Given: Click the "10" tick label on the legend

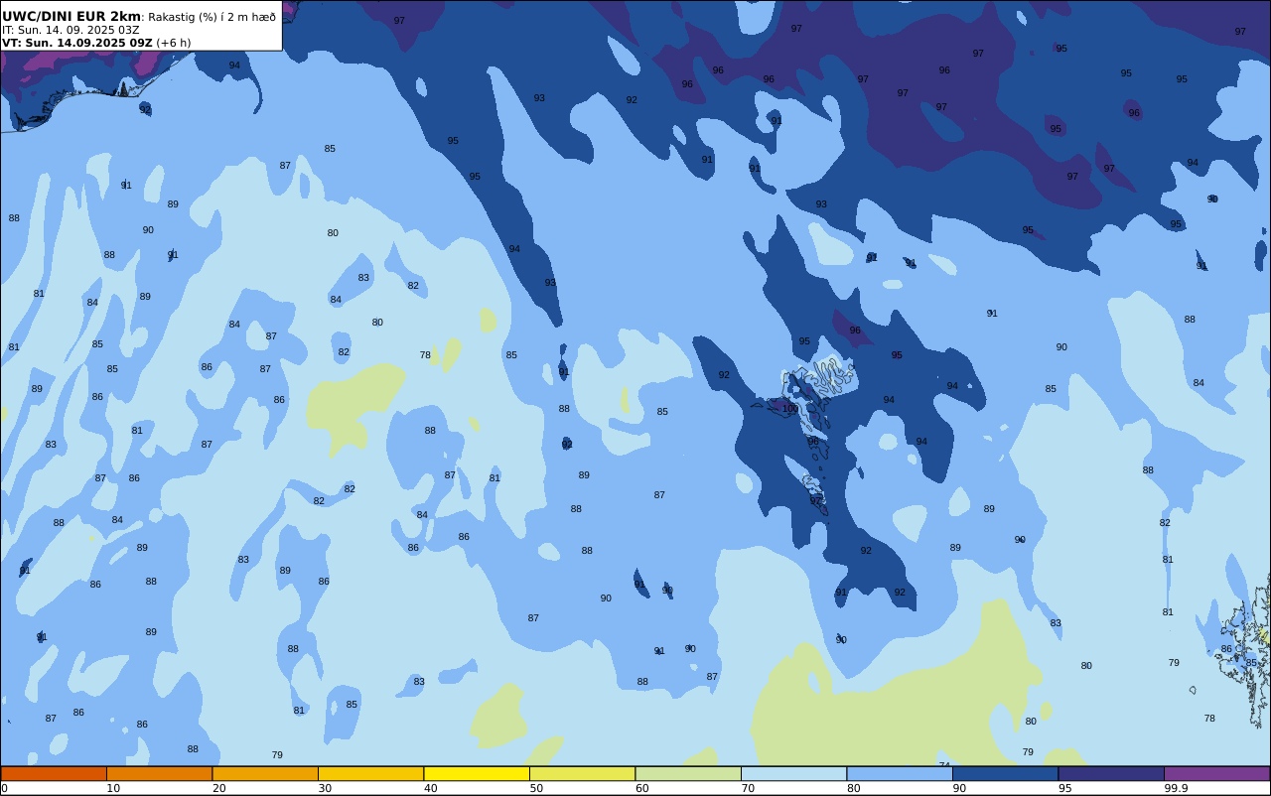Looking at the screenshot, I should 113,788.
